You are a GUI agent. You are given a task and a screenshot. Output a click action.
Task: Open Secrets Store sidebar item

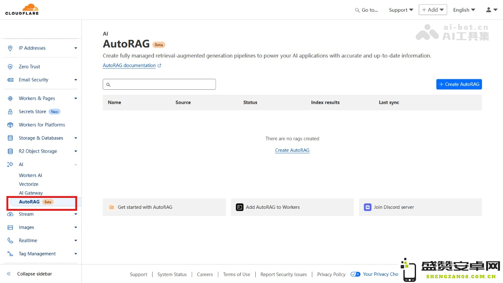pos(32,112)
